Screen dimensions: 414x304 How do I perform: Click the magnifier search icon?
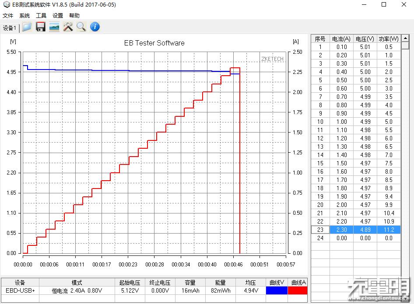tap(81, 27)
